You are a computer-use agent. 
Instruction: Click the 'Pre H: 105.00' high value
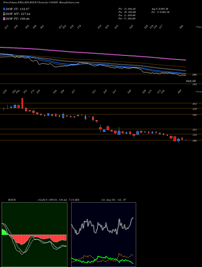coord(127,12)
